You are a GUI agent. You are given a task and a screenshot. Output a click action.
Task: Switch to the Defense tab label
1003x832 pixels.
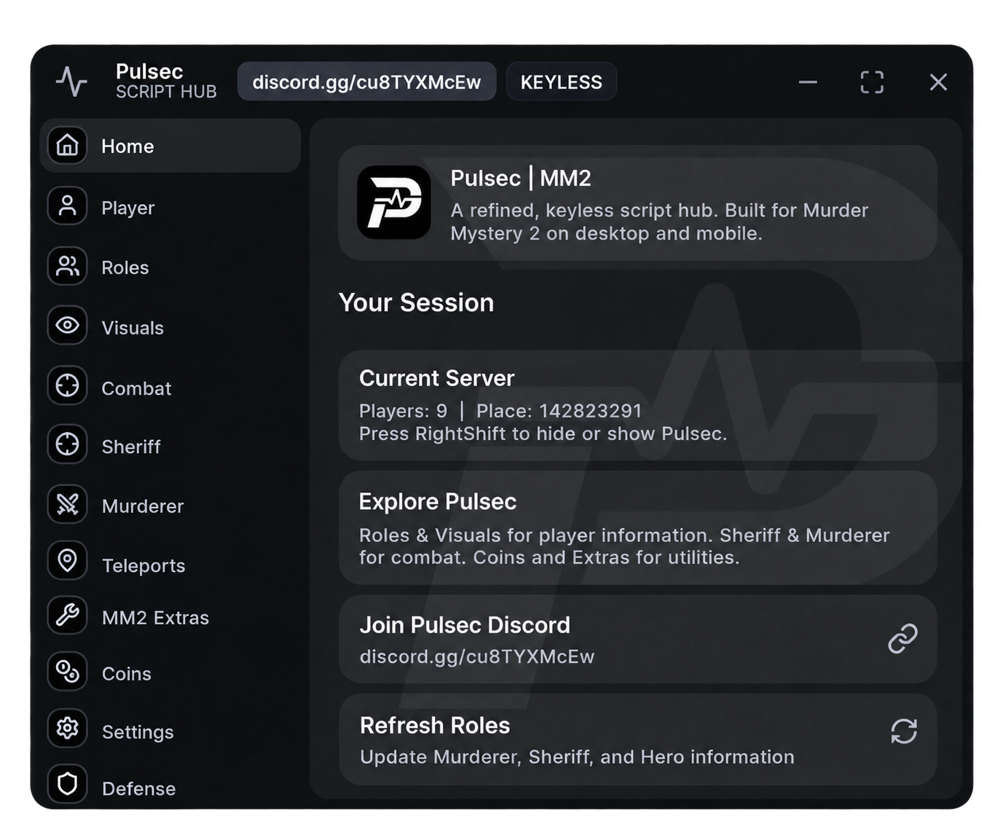[x=139, y=789]
